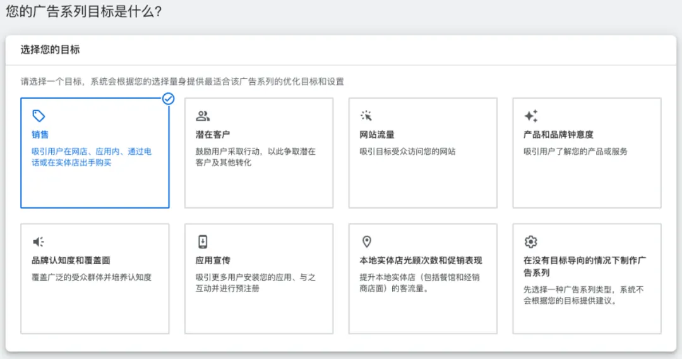This screenshot has width=682, height=359.
Task: Click the 销售 description about 吸引用户在网店
Action: pyautogui.click(x=92, y=157)
